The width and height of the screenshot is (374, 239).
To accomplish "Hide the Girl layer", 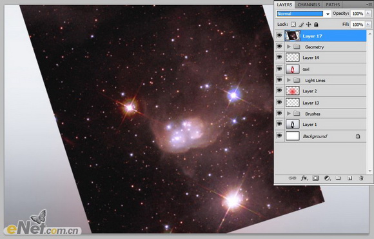I will [x=279, y=69].
